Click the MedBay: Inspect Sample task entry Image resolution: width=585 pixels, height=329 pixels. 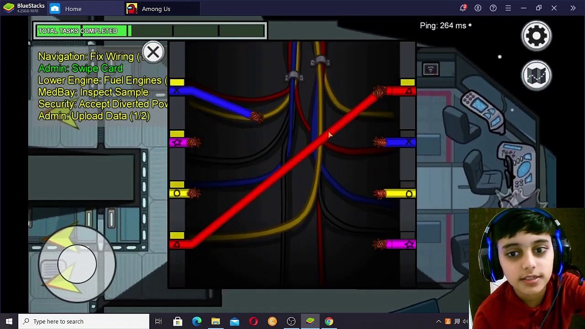tap(93, 92)
